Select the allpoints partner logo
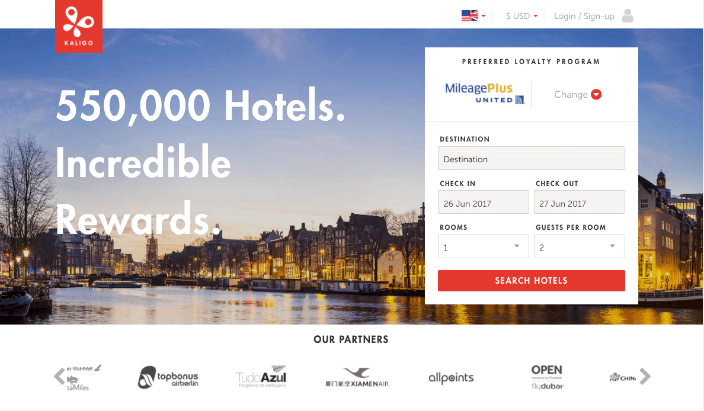 451,378
